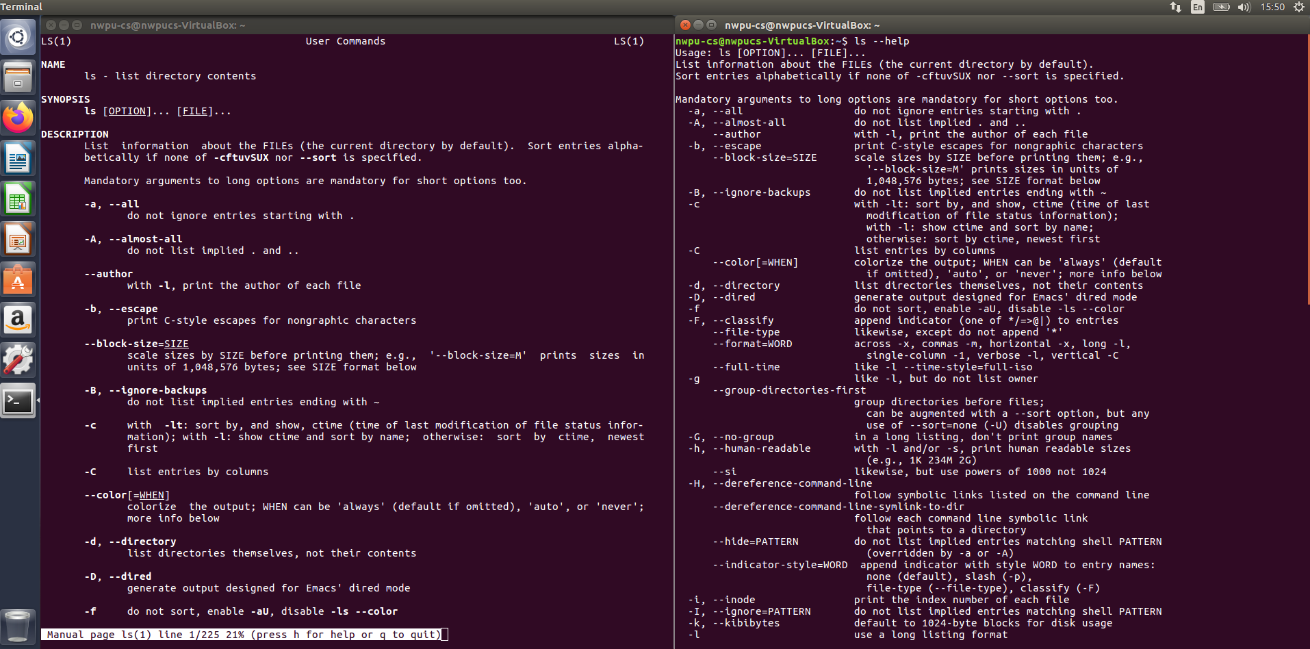Click the Terminal label in top panel
Screen dimensions: 1310x649
[x=21, y=7]
